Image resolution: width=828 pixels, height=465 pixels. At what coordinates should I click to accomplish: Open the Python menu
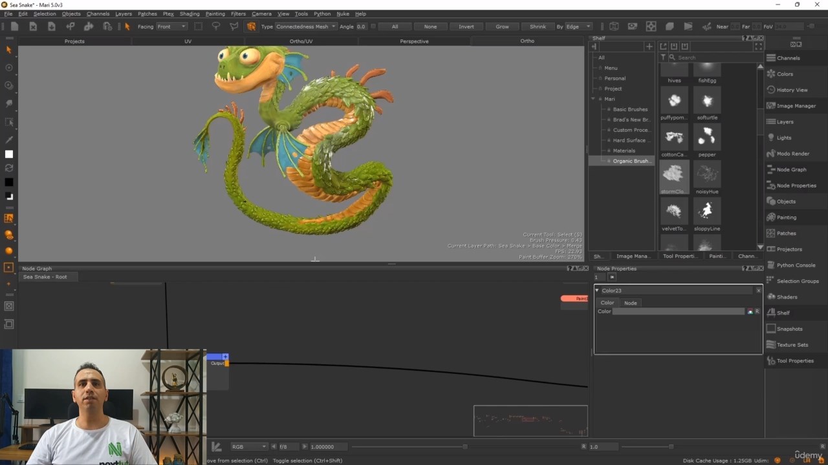click(x=322, y=14)
